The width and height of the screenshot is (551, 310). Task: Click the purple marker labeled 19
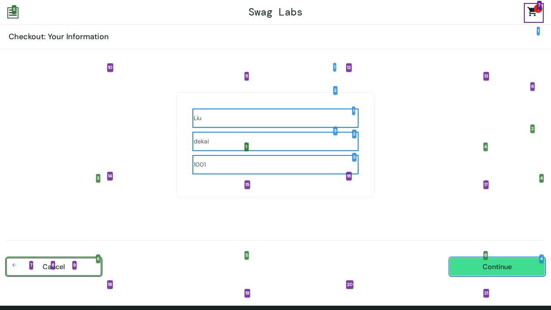247,293
